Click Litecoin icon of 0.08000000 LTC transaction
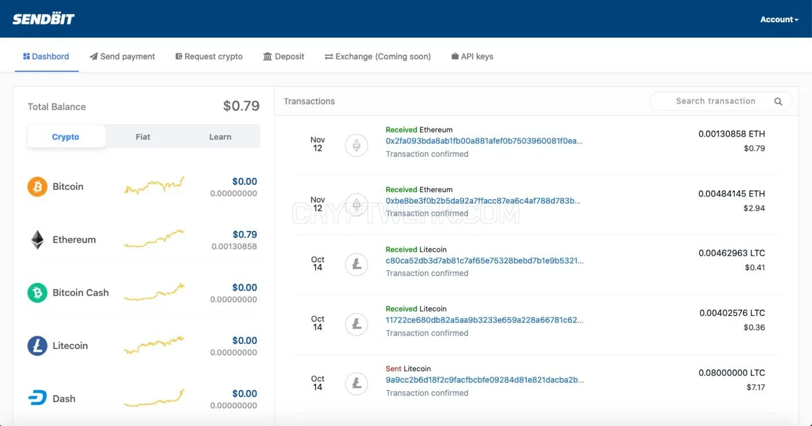812x426 pixels. tap(357, 384)
